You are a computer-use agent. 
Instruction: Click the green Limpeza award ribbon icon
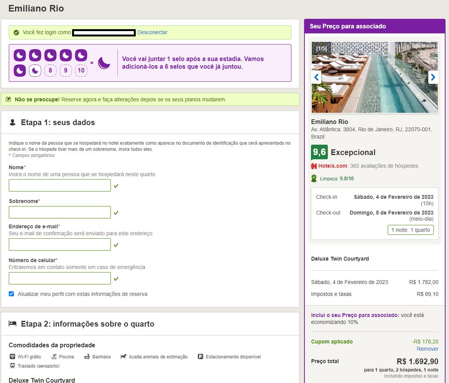[314, 178]
